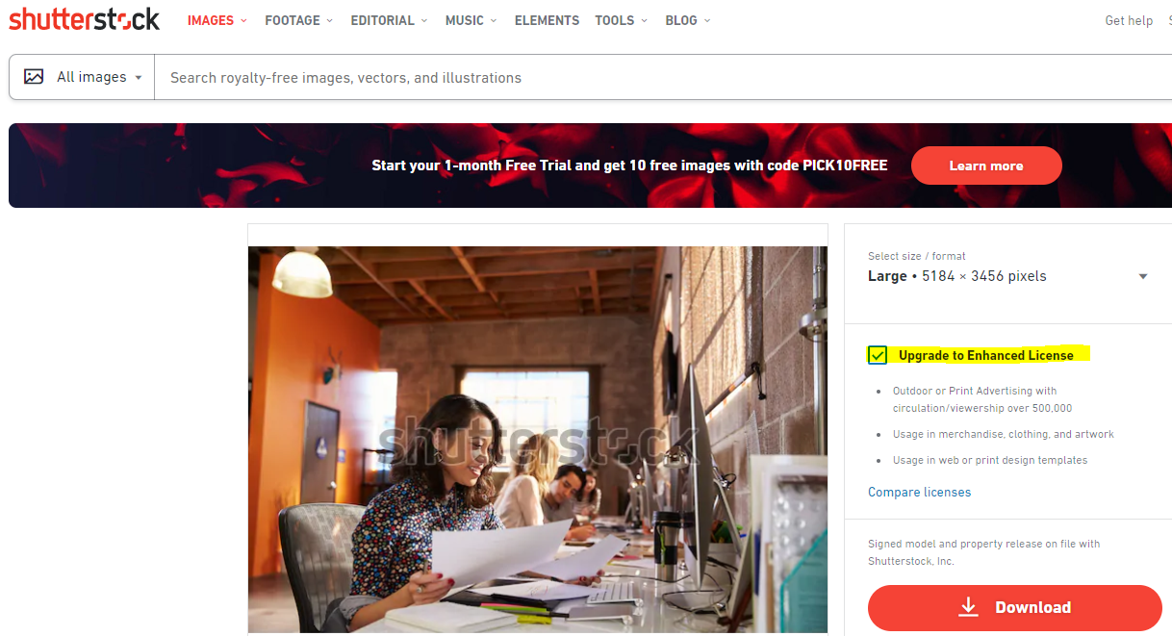The width and height of the screenshot is (1172, 636).
Task: Expand the EDITORIAL menu chevron
Action: [x=424, y=20]
